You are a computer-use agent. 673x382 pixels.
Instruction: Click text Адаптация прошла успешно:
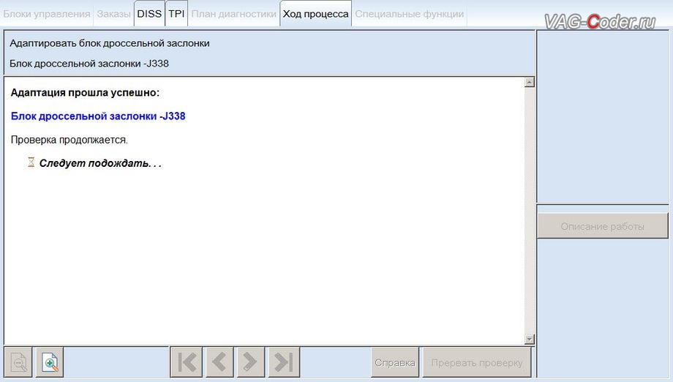[85, 93]
